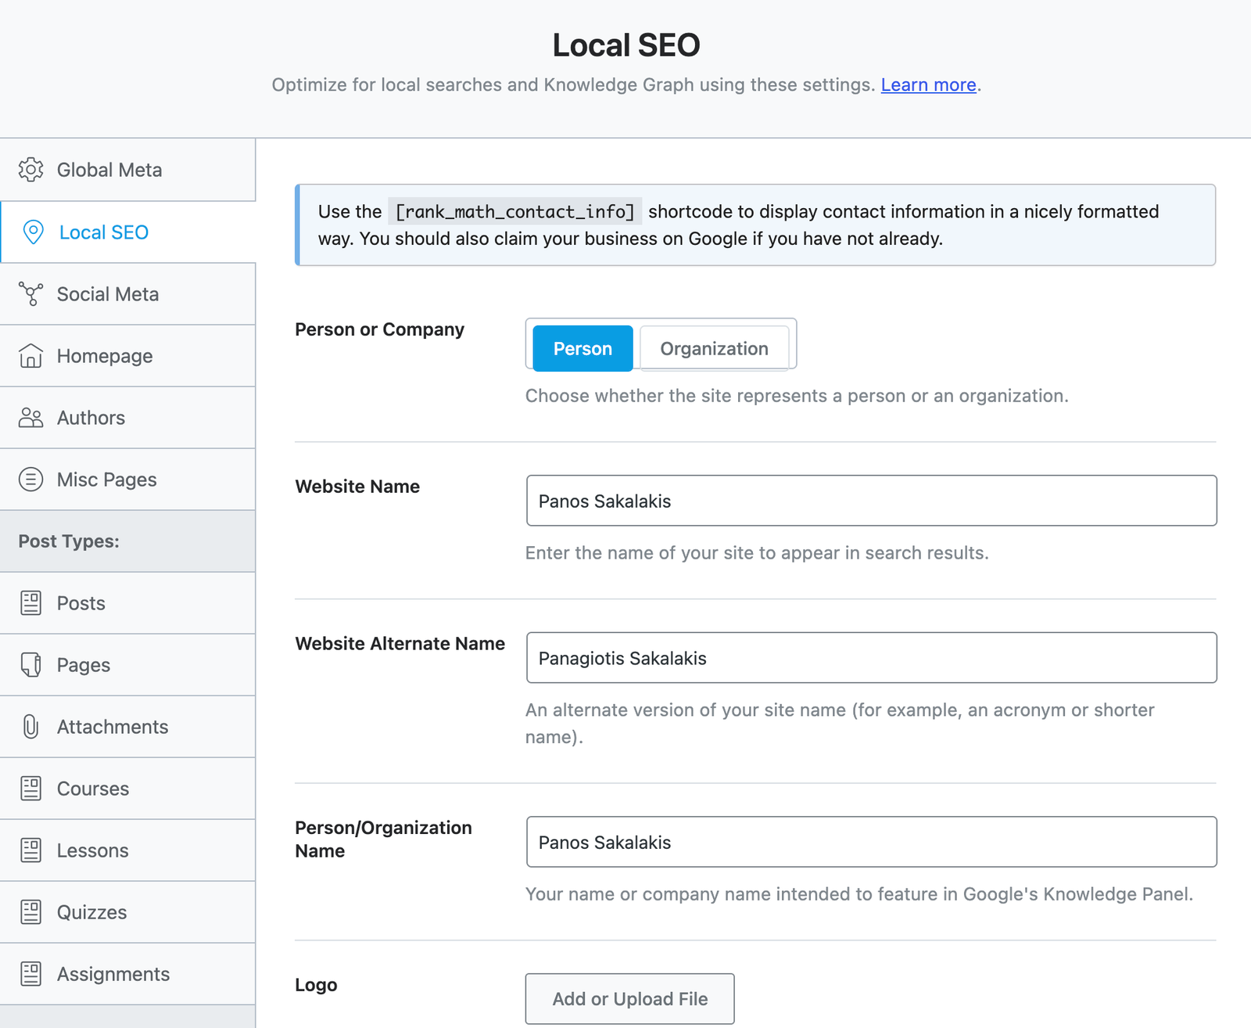This screenshot has width=1251, height=1028.
Task: Open the Pages post type settings
Action: point(127,665)
